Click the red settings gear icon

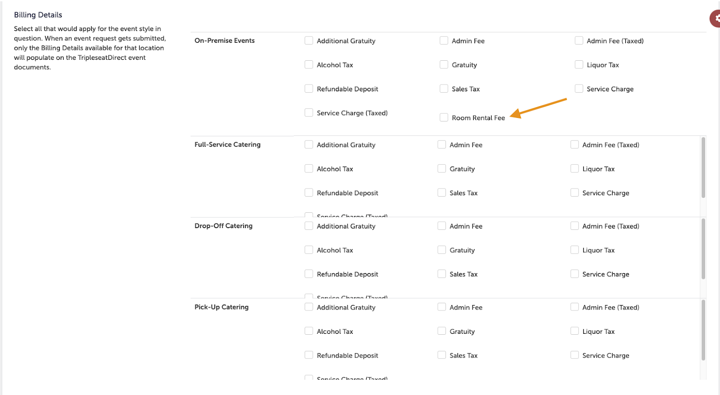pyautogui.click(x=715, y=18)
